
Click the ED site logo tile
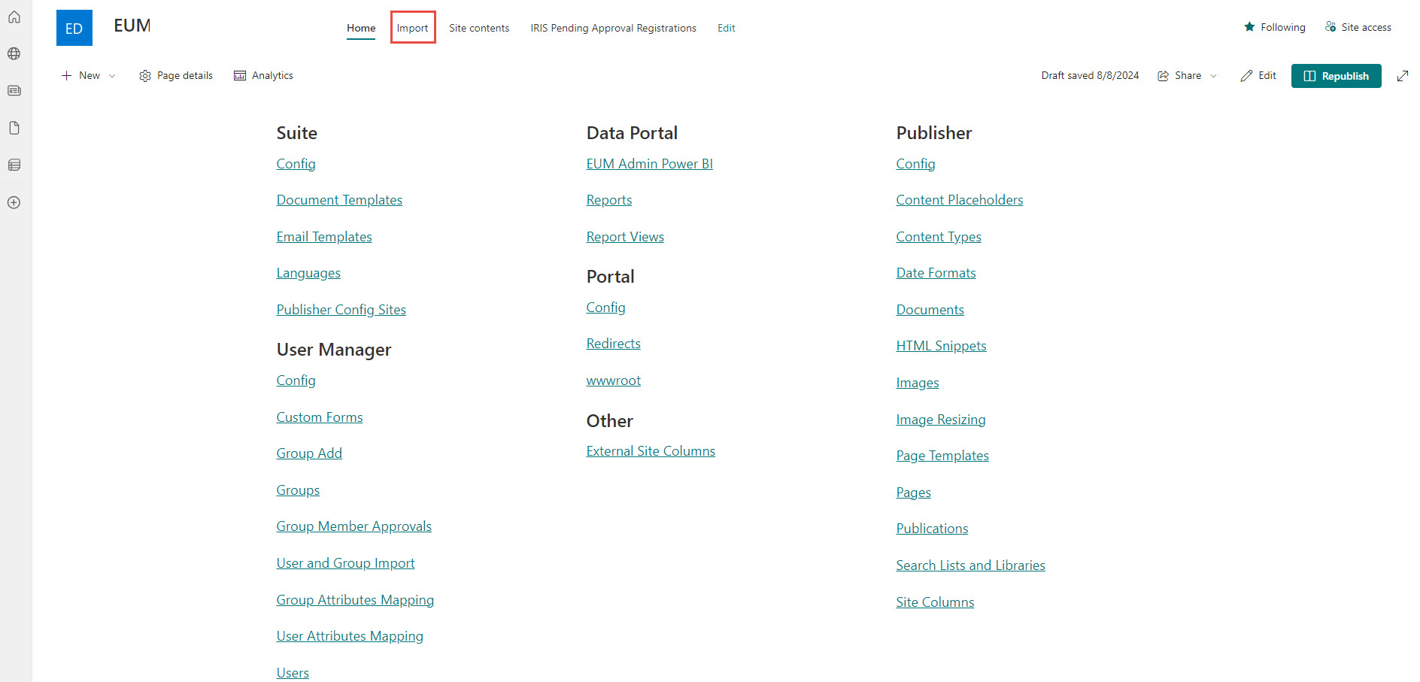[x=74, y=28]
